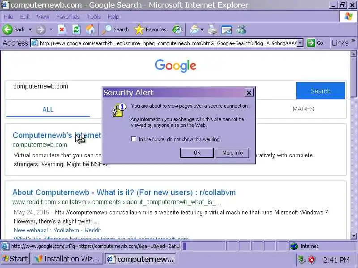358x268 pixels.
Task: Open the File menu
Action: (x=9, y=17)
